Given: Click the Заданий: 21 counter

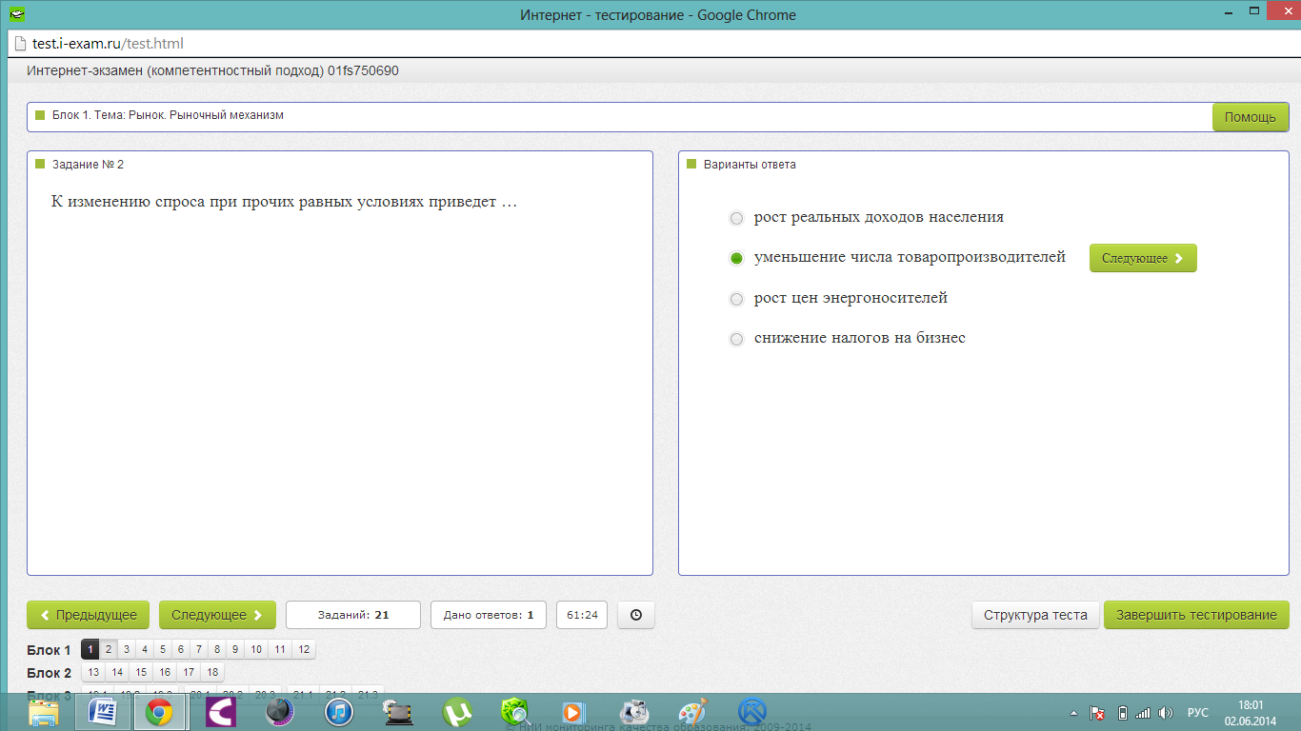Looking at the screenshot, I should coord(353,615).
